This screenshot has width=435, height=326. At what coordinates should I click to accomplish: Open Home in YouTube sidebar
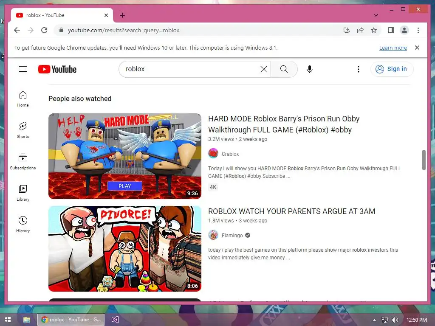click(x=23, y=99)
